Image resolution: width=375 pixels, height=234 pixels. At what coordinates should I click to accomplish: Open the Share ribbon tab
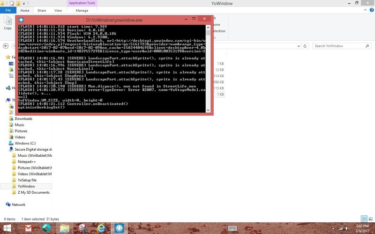42,10
